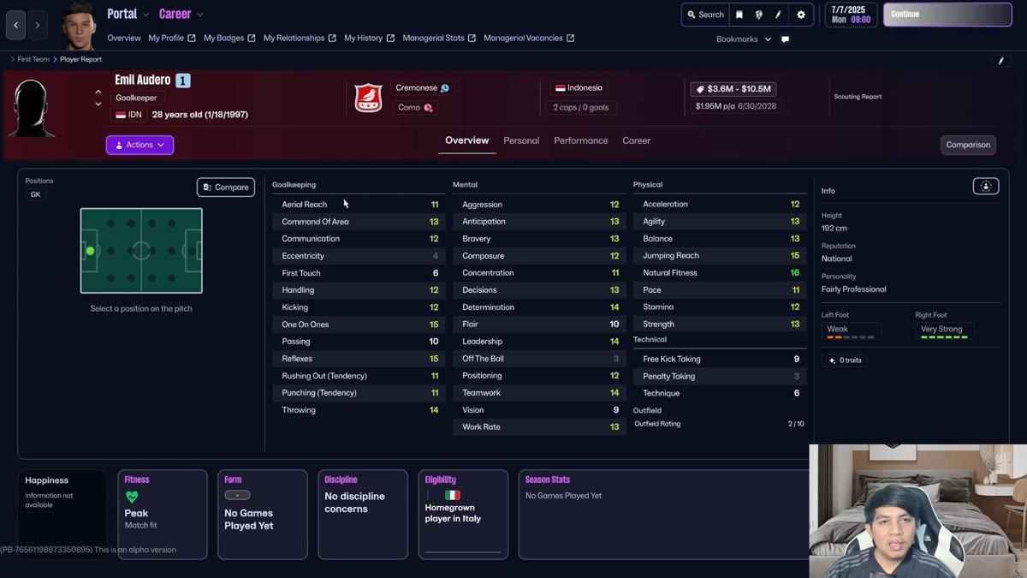Click the edit pencil icon below Continue
Image resolution: width=1027 pixels, height=578 pixels.
tap(1000, 61)
